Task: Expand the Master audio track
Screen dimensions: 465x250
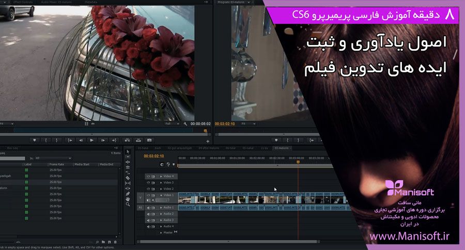Action: click(161, 232)
